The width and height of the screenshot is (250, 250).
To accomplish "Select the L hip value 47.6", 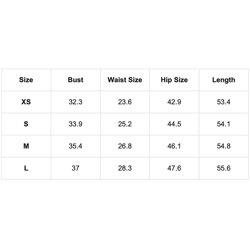I will [x=174, y=168].
